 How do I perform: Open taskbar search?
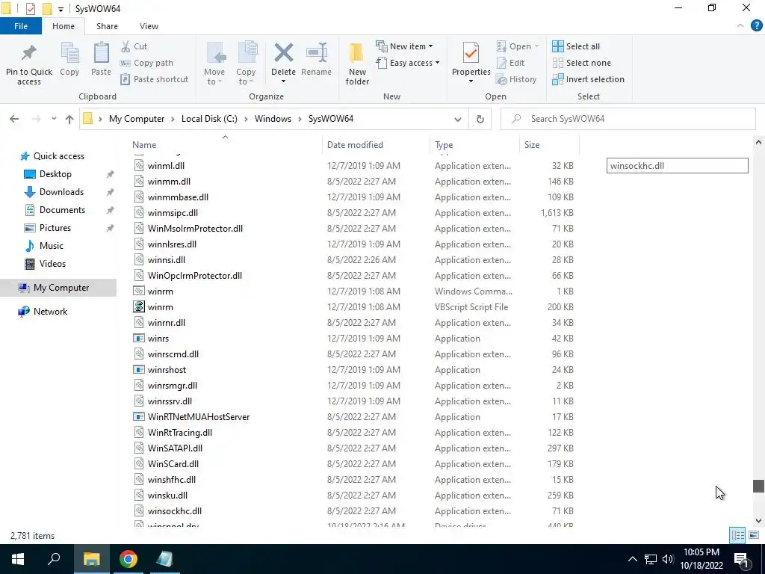pyautogui.click(x=54, y=559)
